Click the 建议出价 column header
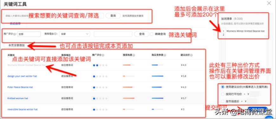Image resolution: width=276 pixels, height=119 pixels. [x=185, y=55]
